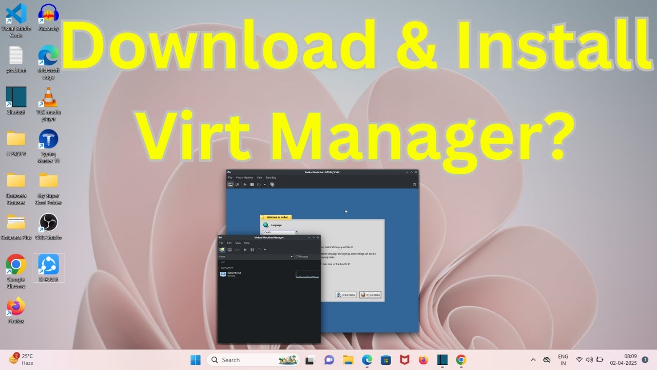
Task: Select the Google Chrome desktop shortcut
Action: [16, 271]
